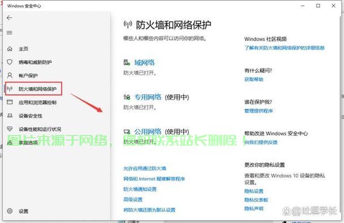344x223 pixels.
Task: Click the home icon beside 主页
Action: click(x=10, y=49)
